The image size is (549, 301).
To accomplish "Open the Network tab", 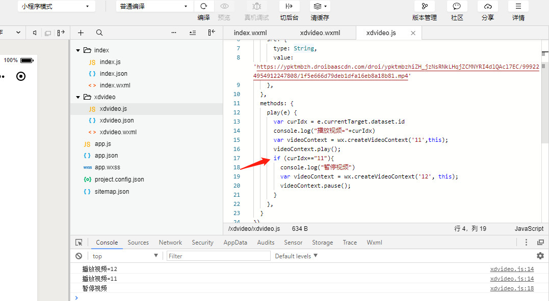I will click(x=170, y=243).
